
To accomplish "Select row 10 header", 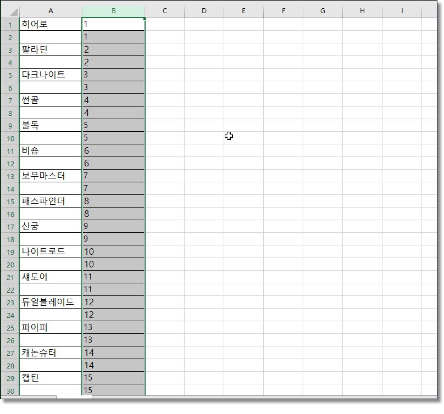I will pos(10,138).
